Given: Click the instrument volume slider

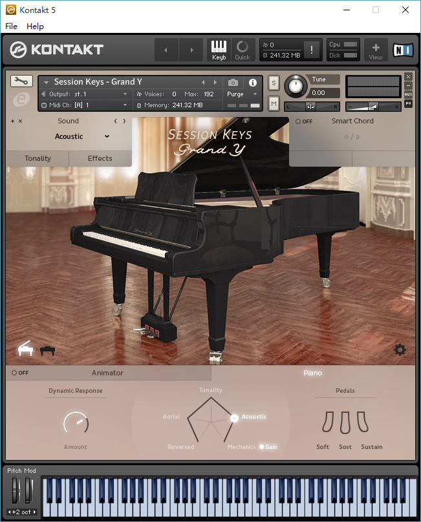Looking at the screenshot, I should click(x=373, y=107).
